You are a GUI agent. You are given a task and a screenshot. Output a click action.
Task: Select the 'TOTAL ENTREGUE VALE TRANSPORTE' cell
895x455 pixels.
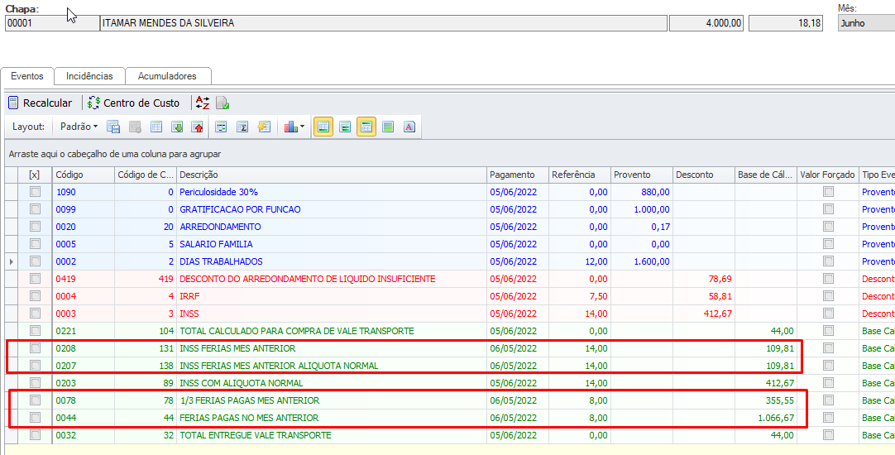pos(332,435)
